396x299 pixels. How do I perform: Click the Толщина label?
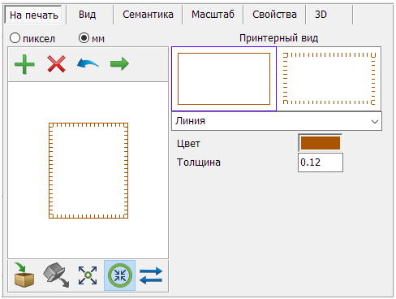pos(199,162)
